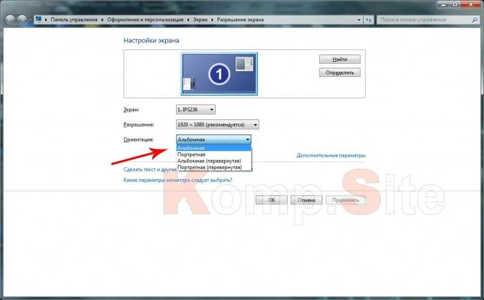Expand breadcrumb arrow after Оформление и персонализация

point(188,20)
